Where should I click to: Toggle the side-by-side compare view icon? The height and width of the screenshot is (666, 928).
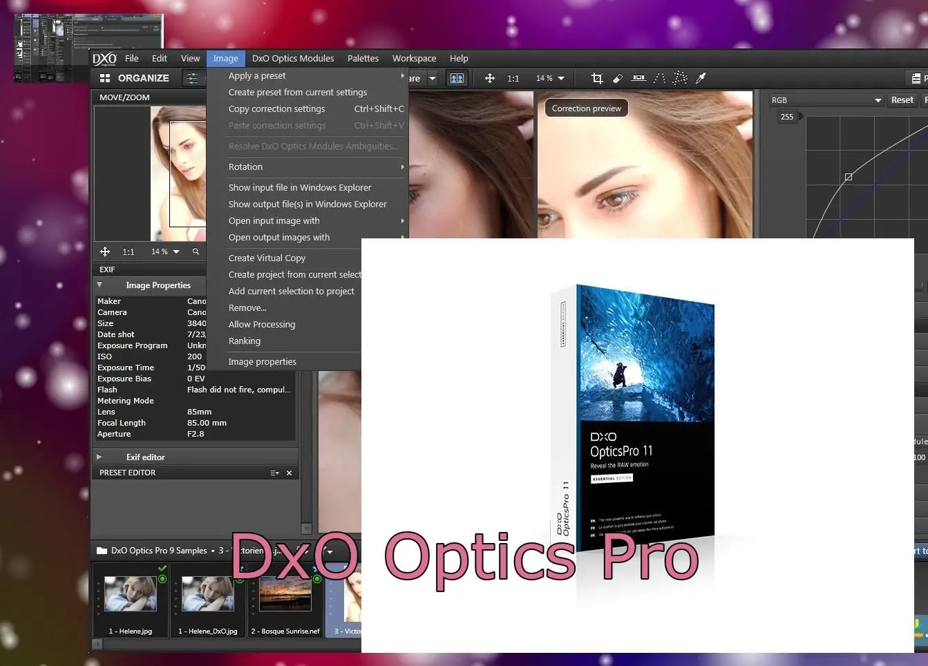pyautogui.click(x=457, y=78)
